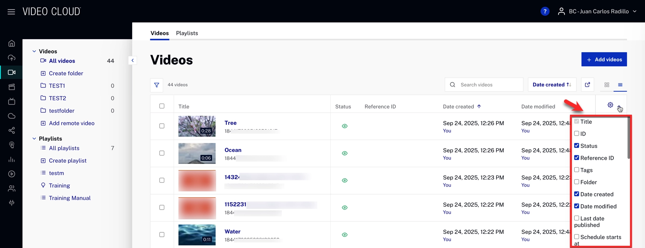Uncheck the Status column checkbox
645x248 pixels.
[x=577, y=146]
